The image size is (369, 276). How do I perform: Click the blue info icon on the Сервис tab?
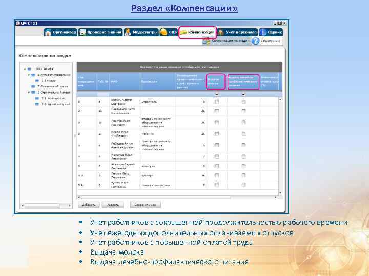263,32
